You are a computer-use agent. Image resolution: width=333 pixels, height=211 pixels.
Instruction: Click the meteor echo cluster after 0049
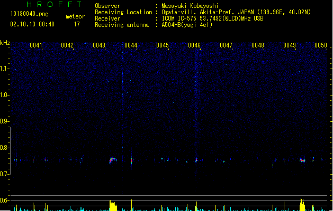click(302, 160)
